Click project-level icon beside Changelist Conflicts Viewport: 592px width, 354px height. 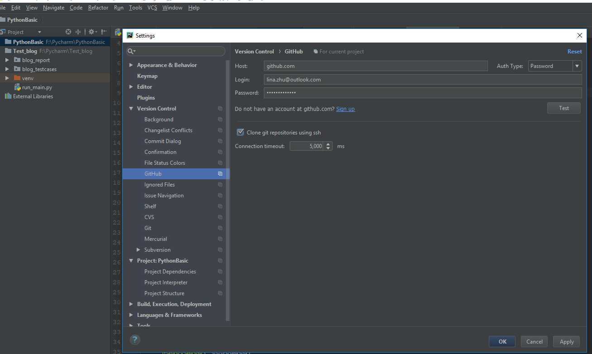click(x=220, y=130)
